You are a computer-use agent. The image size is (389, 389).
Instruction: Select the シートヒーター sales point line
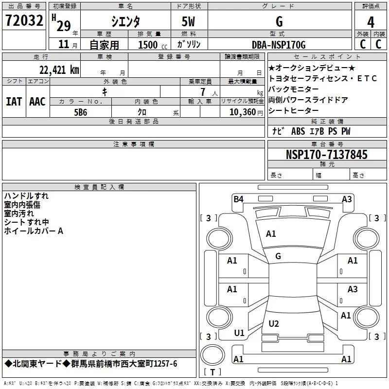293,110
